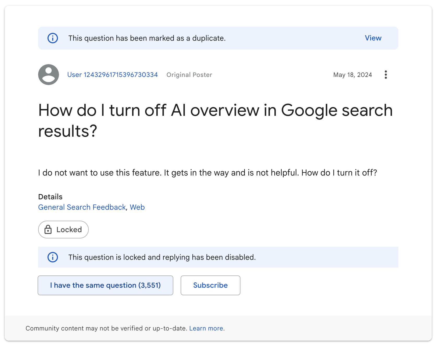
Task: Click I have the same question button
Action: point(105,285)
